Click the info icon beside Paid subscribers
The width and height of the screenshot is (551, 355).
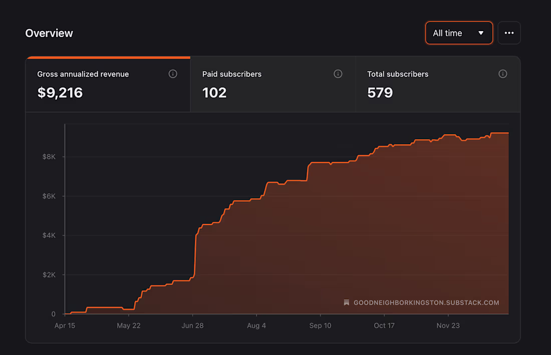click(338, 74)
